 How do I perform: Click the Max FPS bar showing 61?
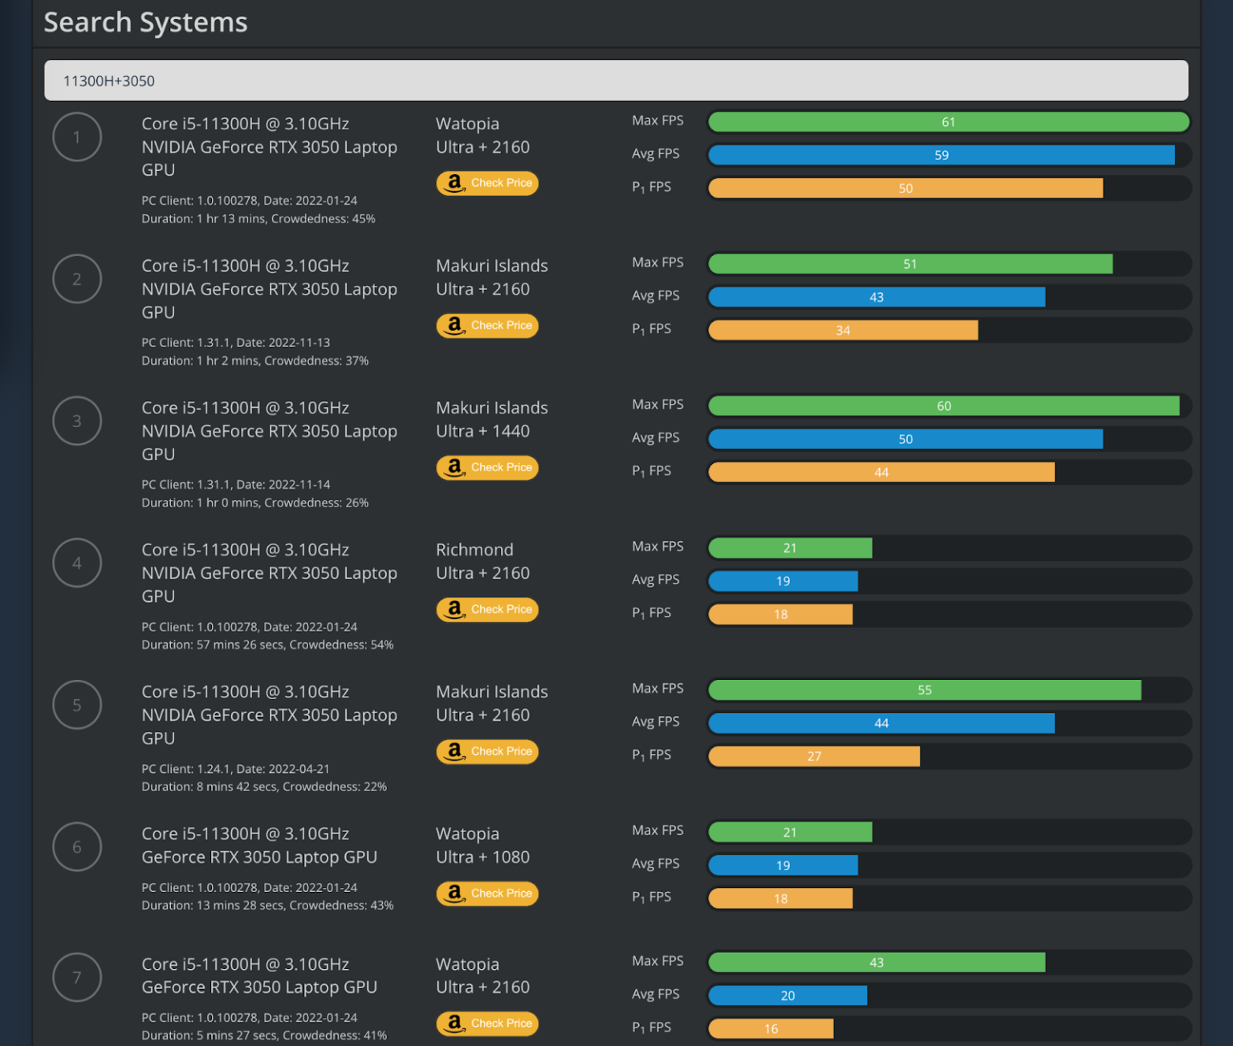947,121
